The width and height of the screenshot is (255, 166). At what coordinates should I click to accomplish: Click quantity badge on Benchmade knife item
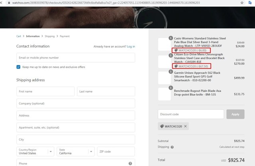(x=170, y=88)
